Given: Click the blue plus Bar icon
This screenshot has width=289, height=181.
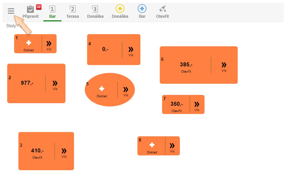Looking at the screenshot, I should (142, 9).
